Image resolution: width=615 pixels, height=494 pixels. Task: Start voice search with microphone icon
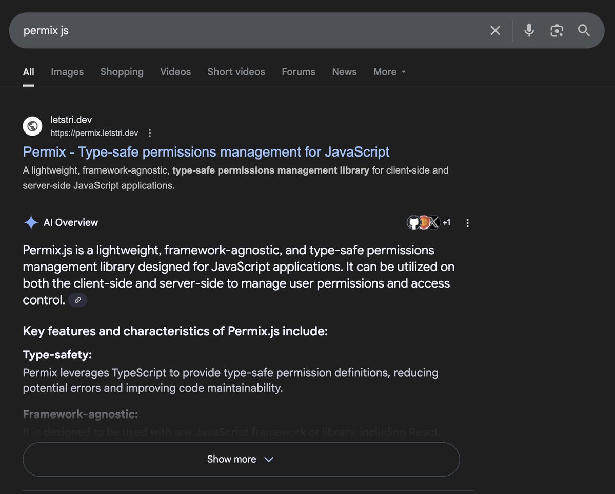(529, 31)
